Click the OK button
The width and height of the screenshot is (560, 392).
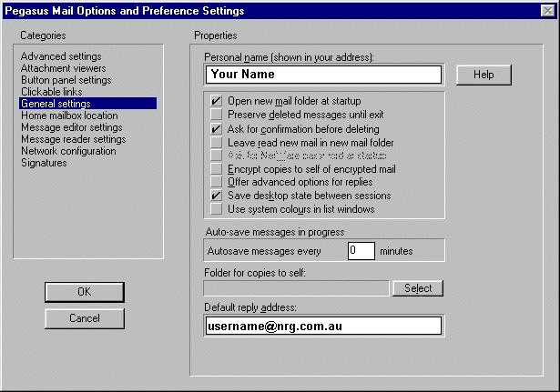(x=85, y=292)
